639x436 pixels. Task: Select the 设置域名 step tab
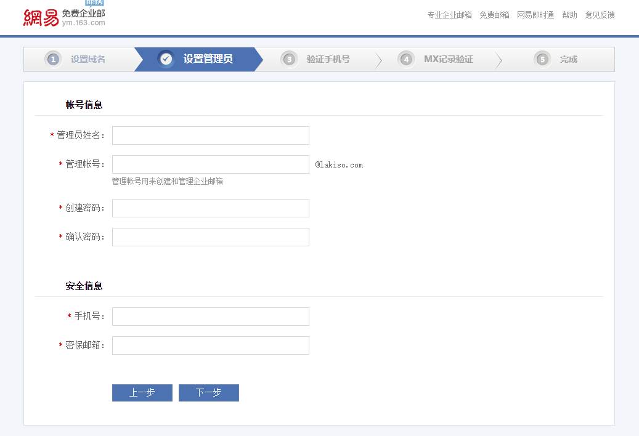click(79, 60)
